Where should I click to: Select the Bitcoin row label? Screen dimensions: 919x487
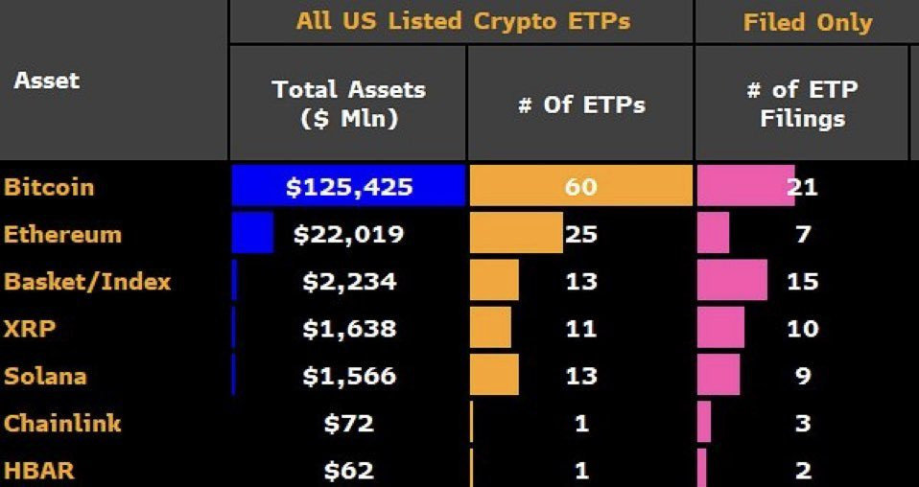pyautogui.click(x=49, y=187)
